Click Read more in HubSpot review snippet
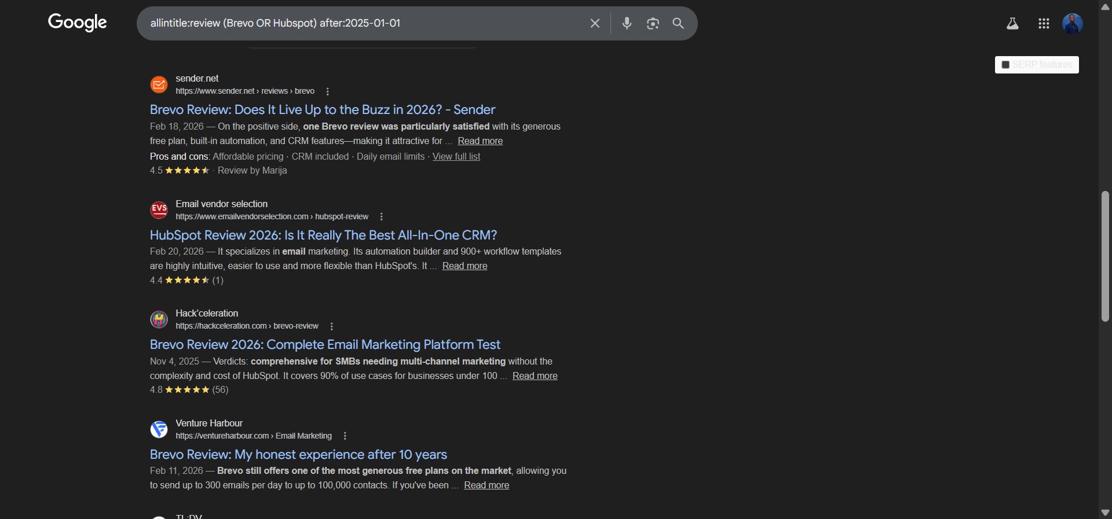This screenshot has width=1112, height=519. pyautogui.click(x=464, y=266)
